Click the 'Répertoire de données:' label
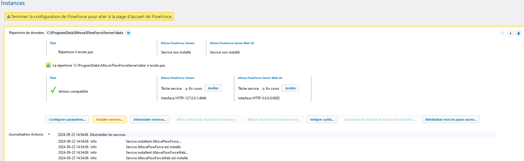Viewport: 524px width, 161px height. pos(27,33)
